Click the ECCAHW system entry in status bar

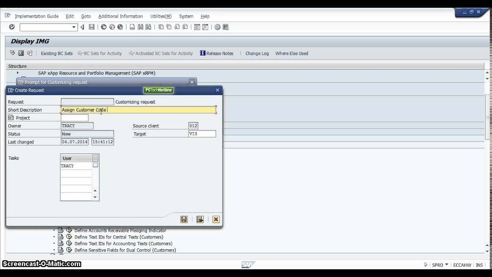tap(462, 265)
